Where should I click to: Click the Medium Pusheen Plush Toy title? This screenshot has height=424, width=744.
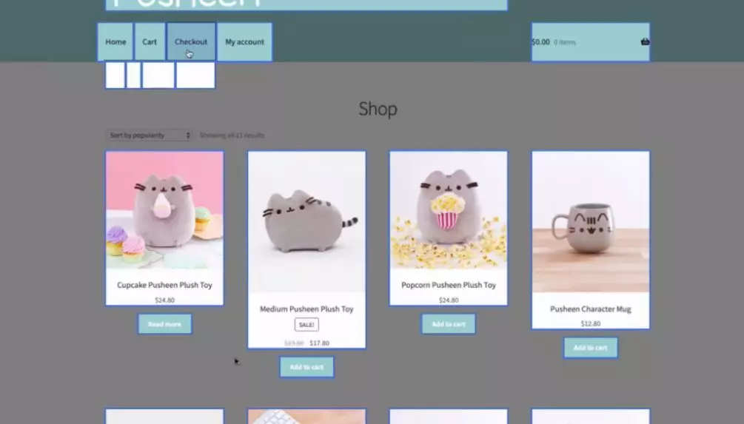tap(306, 309)
